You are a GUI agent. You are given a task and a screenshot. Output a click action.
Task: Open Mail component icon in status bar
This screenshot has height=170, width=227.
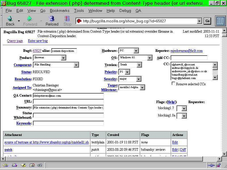coord(14,165)
